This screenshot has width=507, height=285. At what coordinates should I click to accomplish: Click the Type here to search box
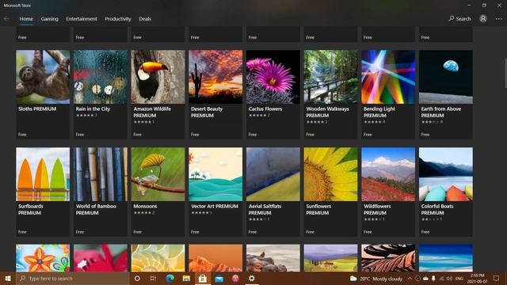[x=73, y=278]
